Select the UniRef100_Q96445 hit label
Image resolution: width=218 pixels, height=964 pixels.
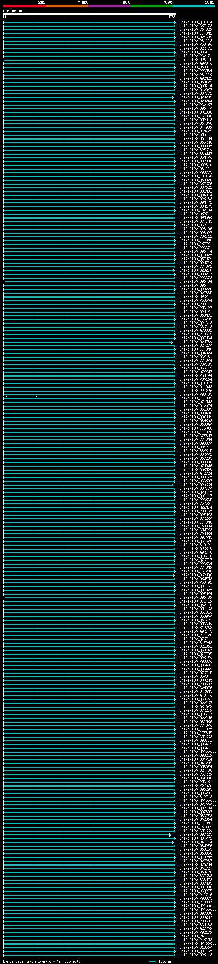196,60
